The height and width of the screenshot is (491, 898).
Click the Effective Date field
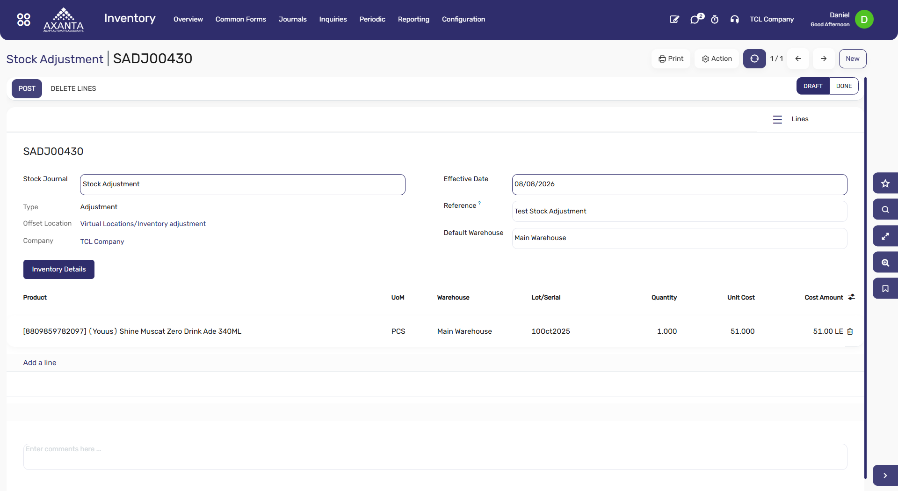point(679,184)
